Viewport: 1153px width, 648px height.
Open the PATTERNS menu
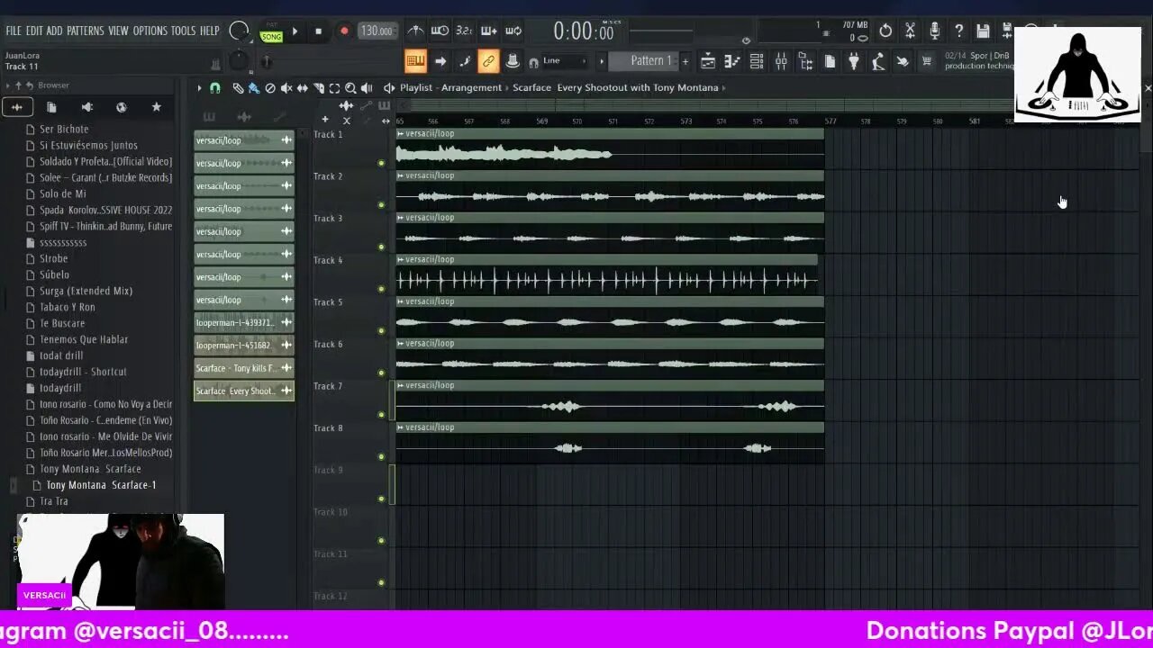(x=86, y=31)
